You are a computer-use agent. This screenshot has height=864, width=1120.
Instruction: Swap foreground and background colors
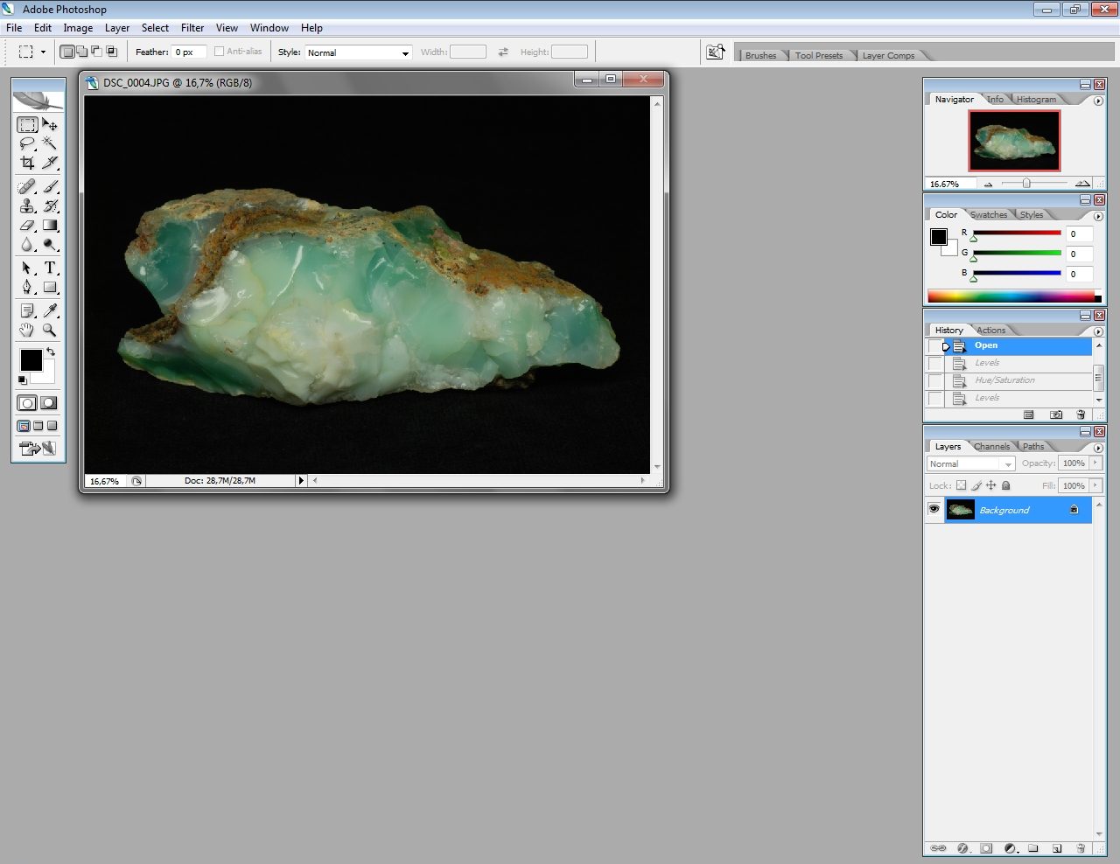point(51,352)
